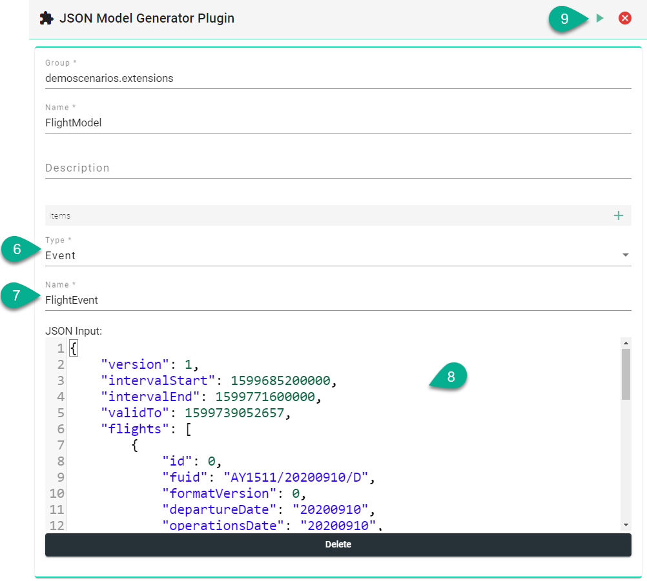Run the plugin with green play icon
Screen dimensions: 647x581
pos(600,19)
